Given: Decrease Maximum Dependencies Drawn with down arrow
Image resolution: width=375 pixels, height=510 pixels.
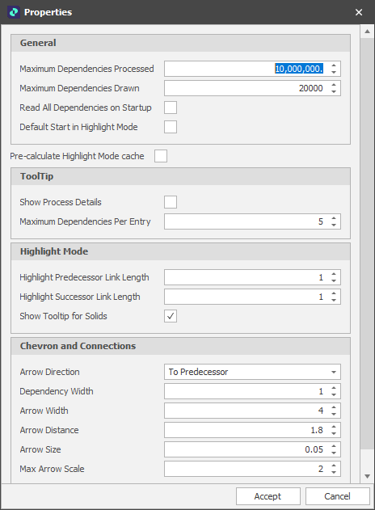Looking at the screenshot, I should [334, 91].
